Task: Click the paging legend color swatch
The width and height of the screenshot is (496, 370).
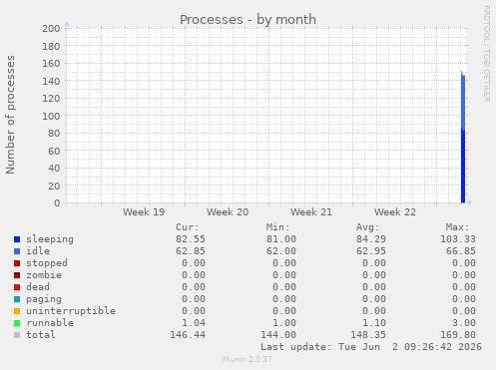Action: click(17, 299)
